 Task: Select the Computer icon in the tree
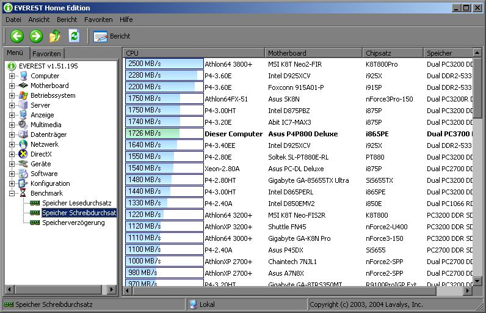pyautogui.click(x=23, y=76)
